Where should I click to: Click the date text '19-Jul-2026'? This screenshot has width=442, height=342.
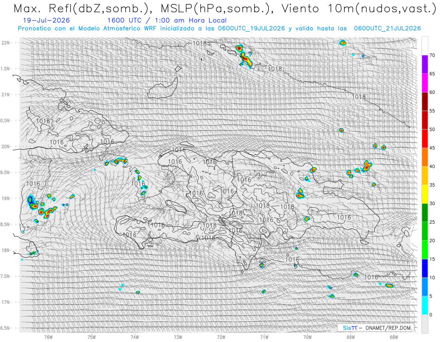click(46, 20)
